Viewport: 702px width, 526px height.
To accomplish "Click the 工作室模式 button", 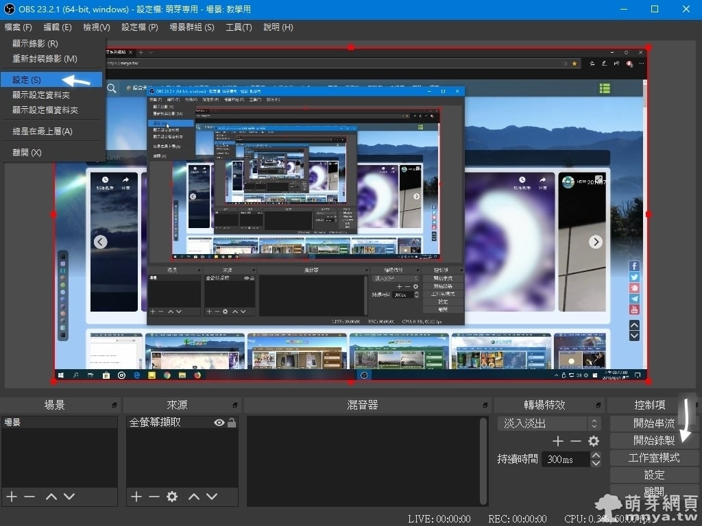I will pyautogui.click(x=653, y=458).
